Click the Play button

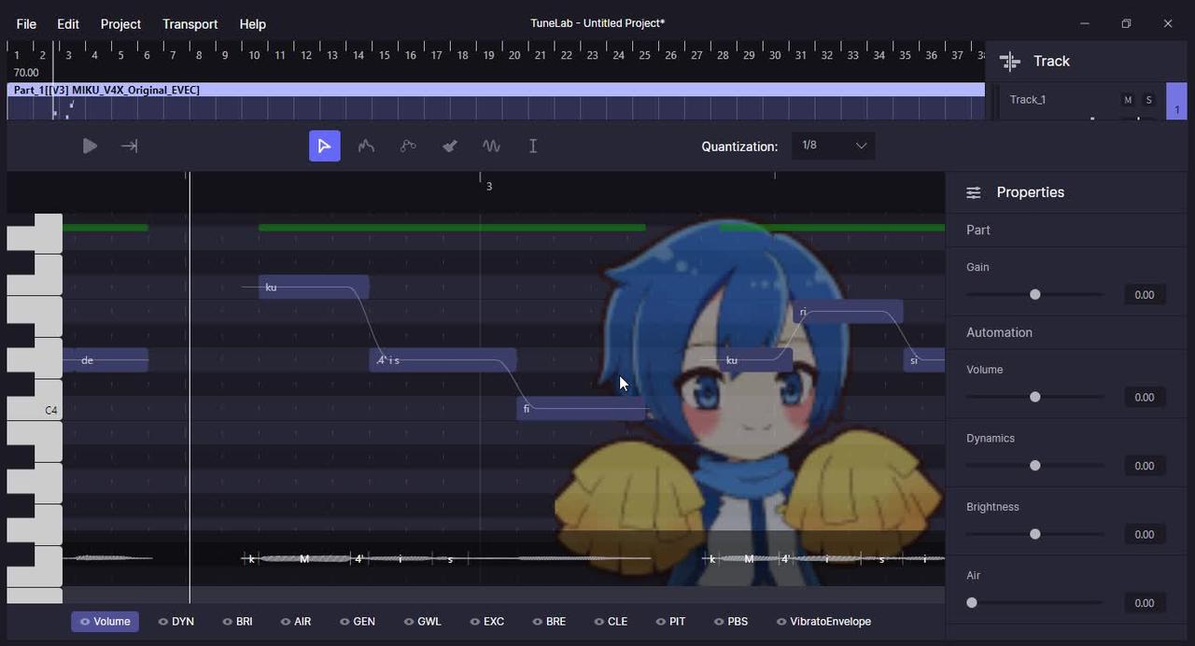coord(90,146)
